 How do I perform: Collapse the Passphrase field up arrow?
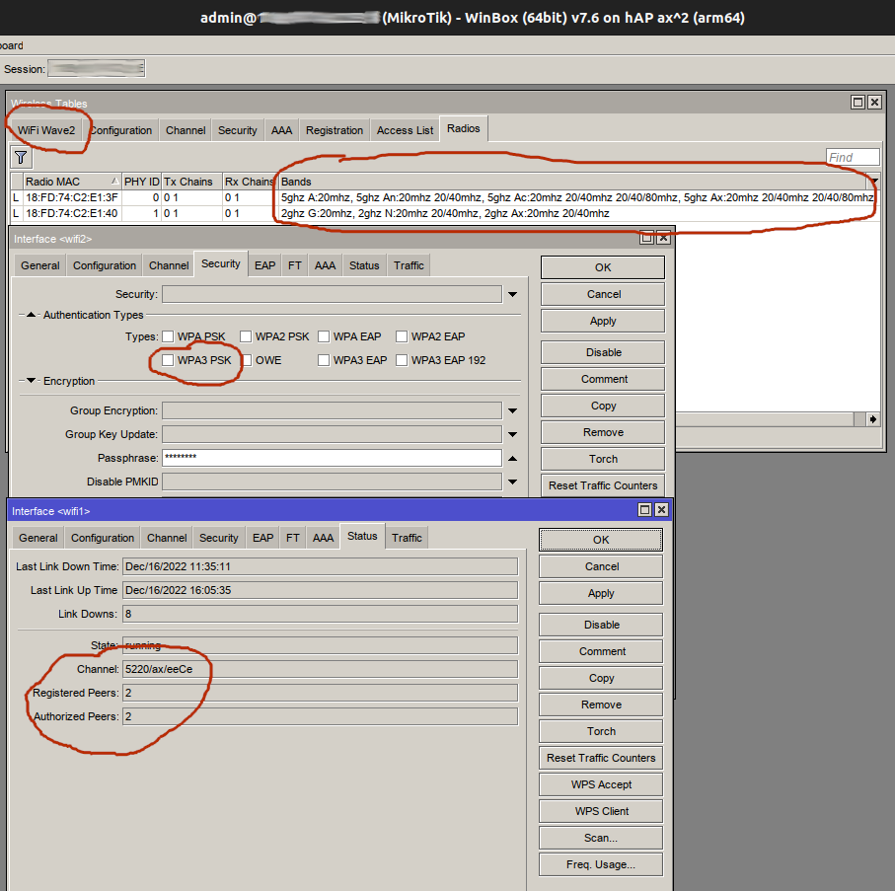pyautogui.click(x=512, y=459)
